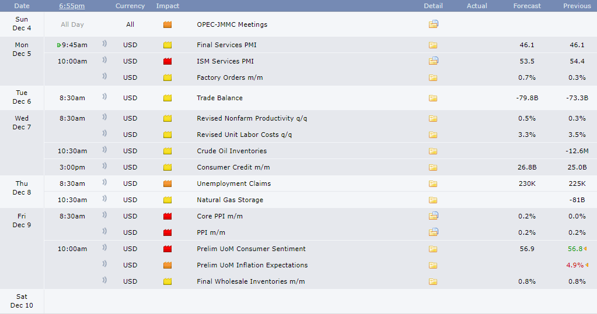The image size is (597, 314).
Task: Click the Date column header
Action: [x=22, y=6]
